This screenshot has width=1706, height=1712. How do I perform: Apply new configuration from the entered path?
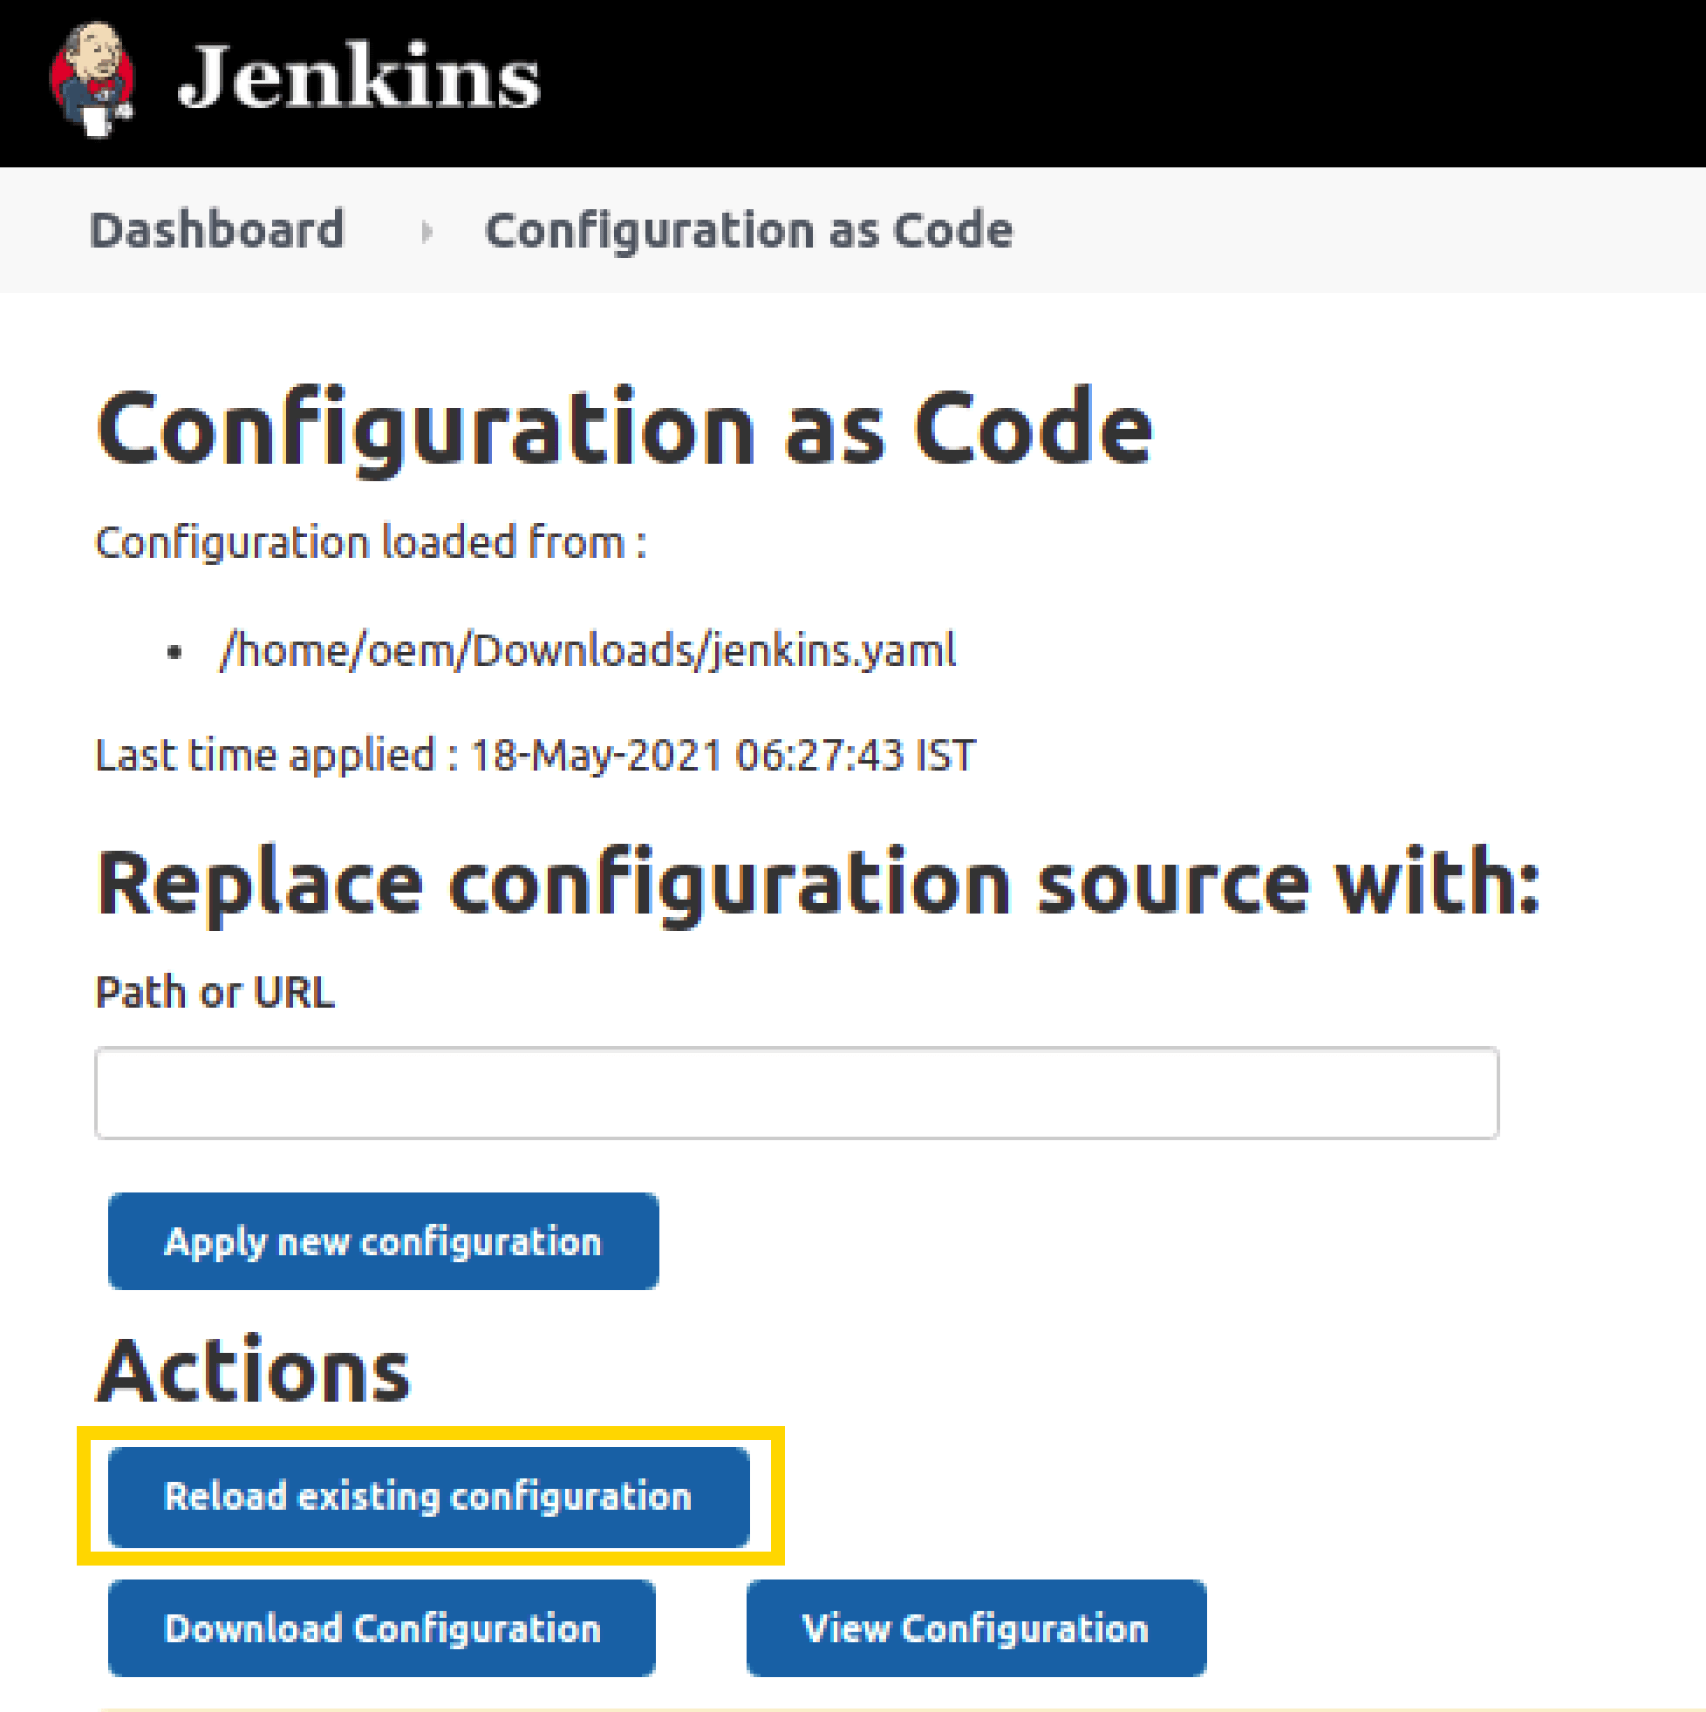382,1240
